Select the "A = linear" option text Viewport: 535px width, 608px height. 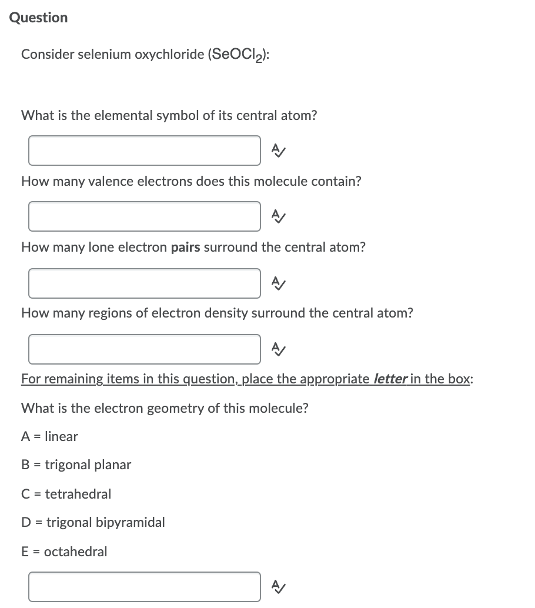(49, 436)
